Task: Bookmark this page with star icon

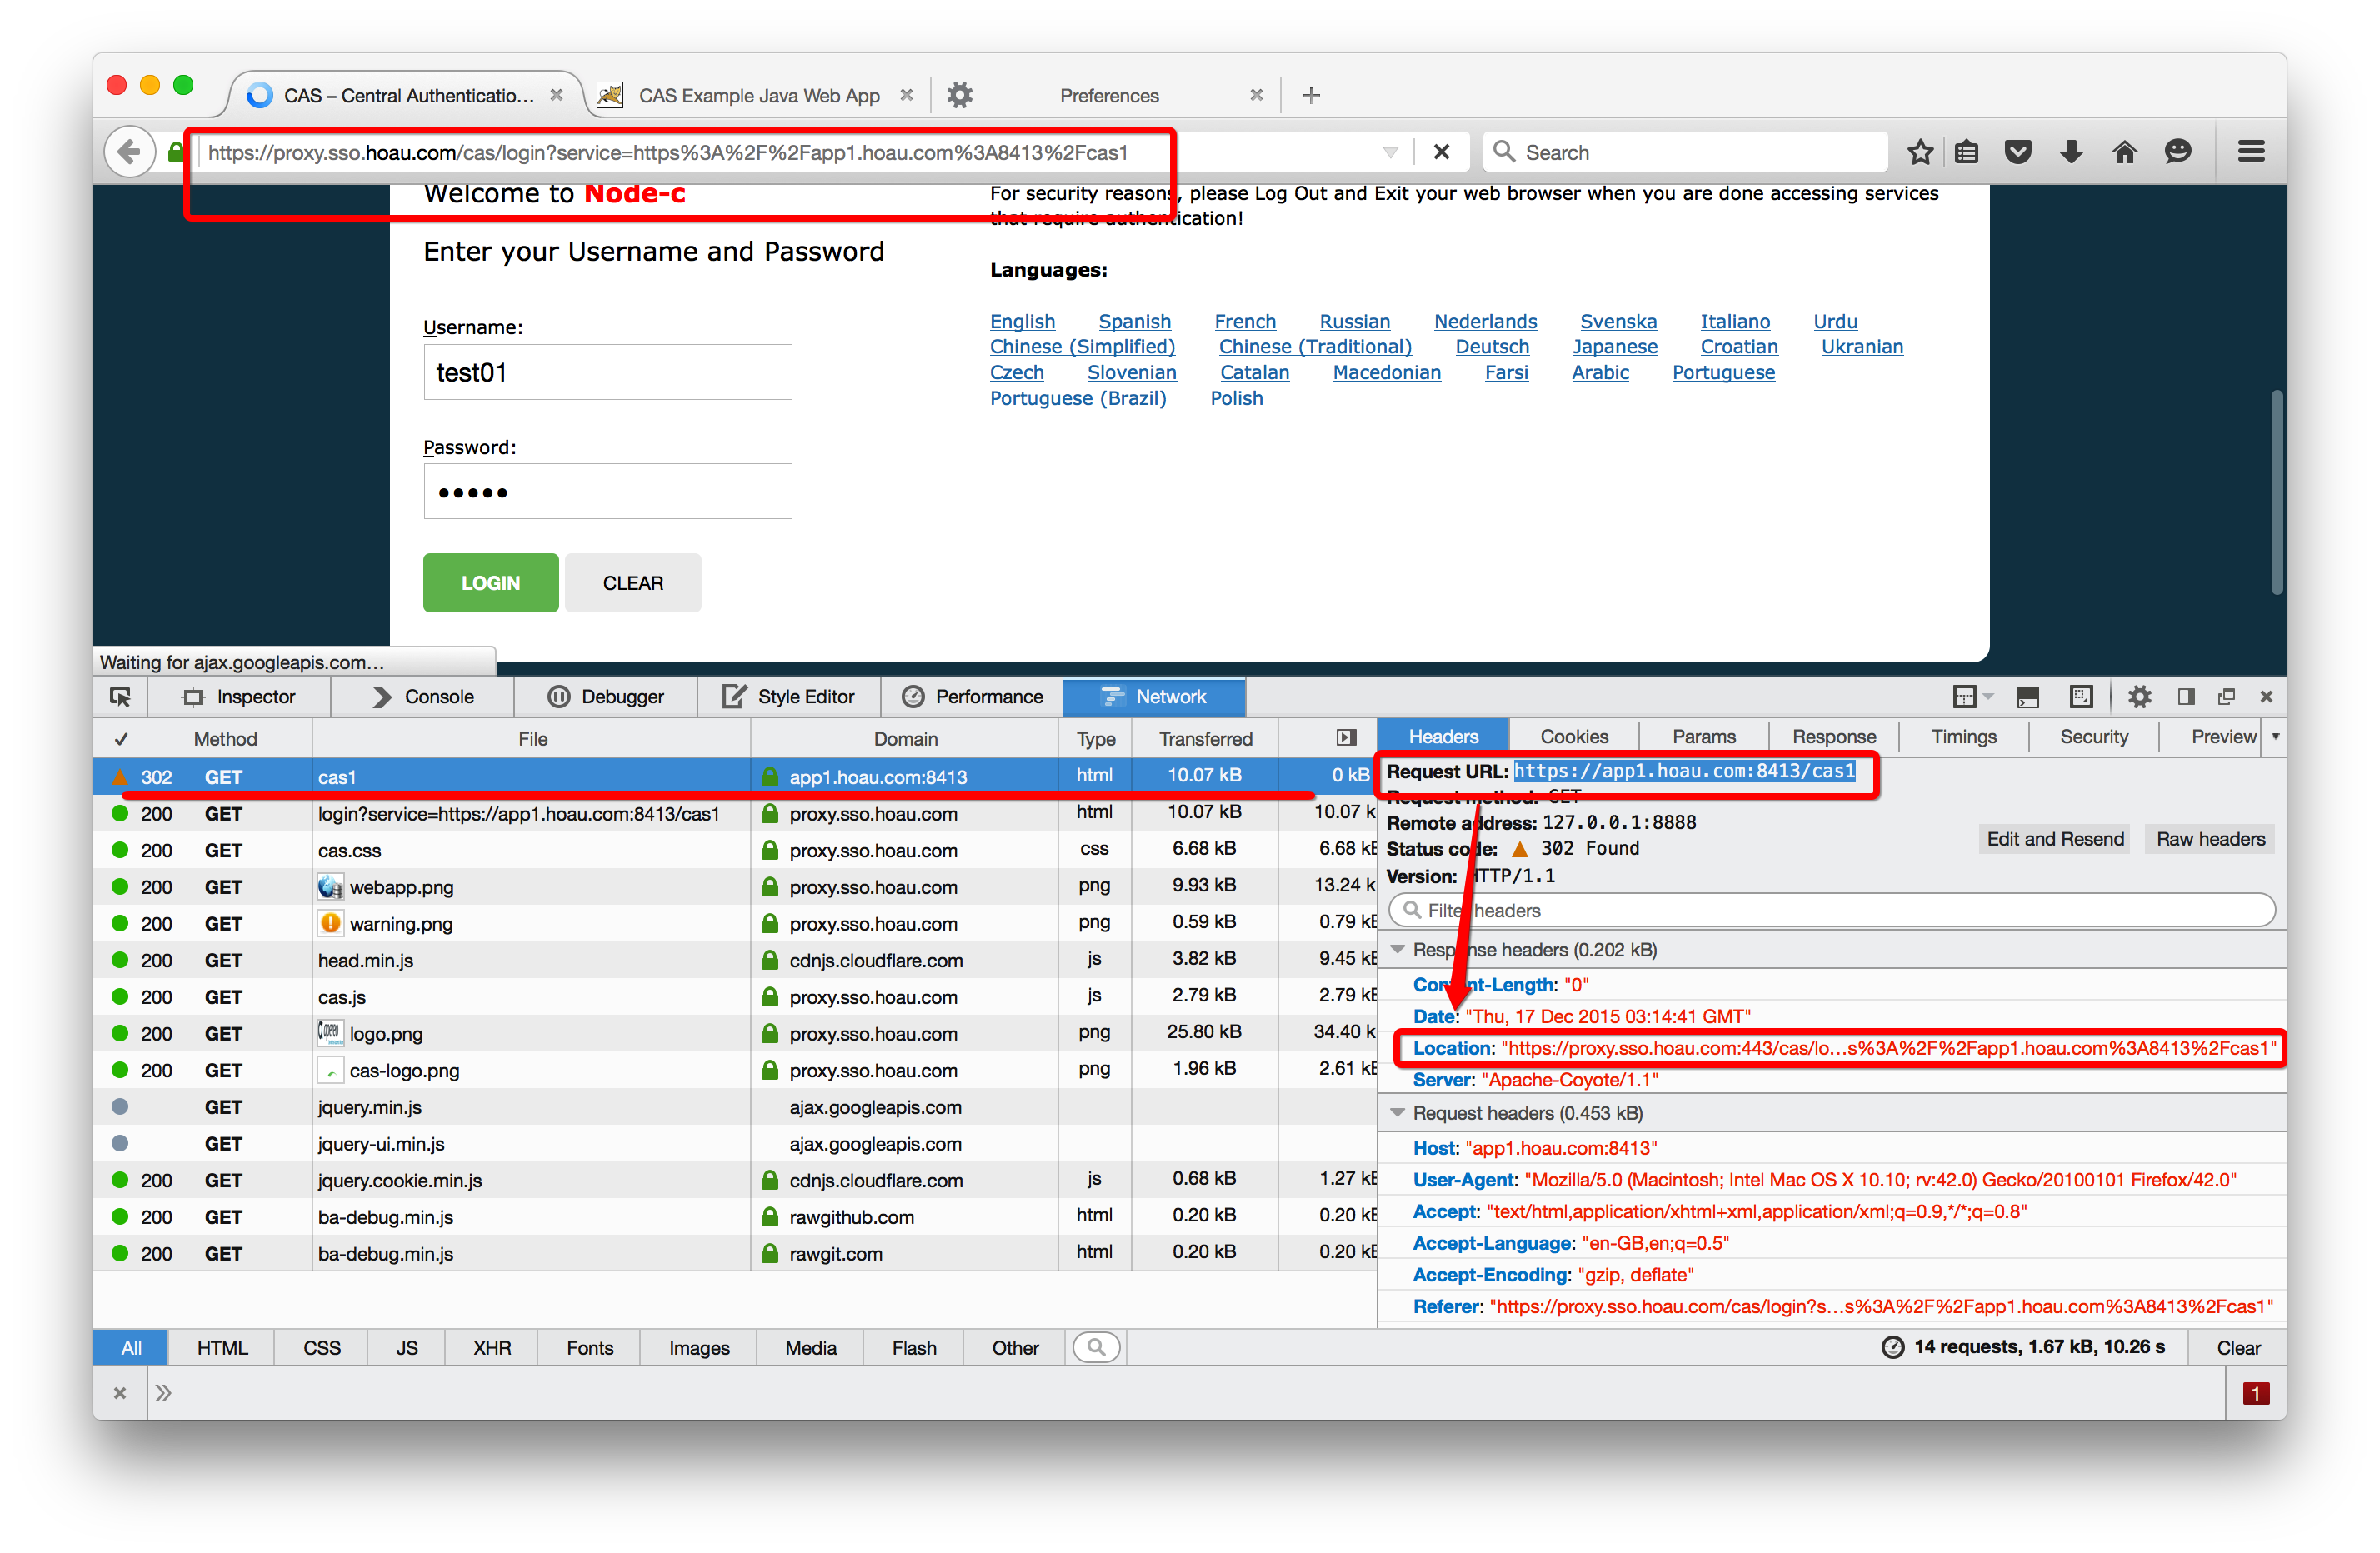Action: point(1919,152)
